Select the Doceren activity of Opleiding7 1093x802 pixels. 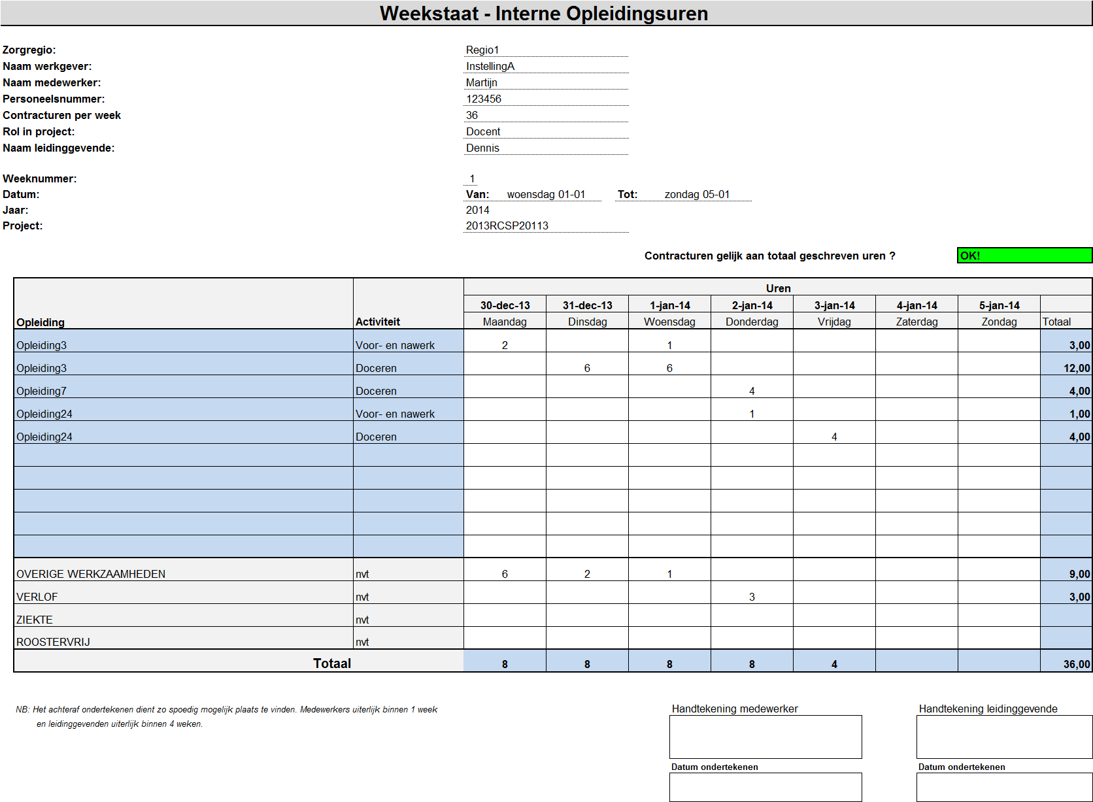[x=409, y=387]
